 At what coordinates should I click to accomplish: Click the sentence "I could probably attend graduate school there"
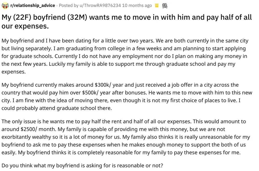pyautogui.click(x=57, y=108)
